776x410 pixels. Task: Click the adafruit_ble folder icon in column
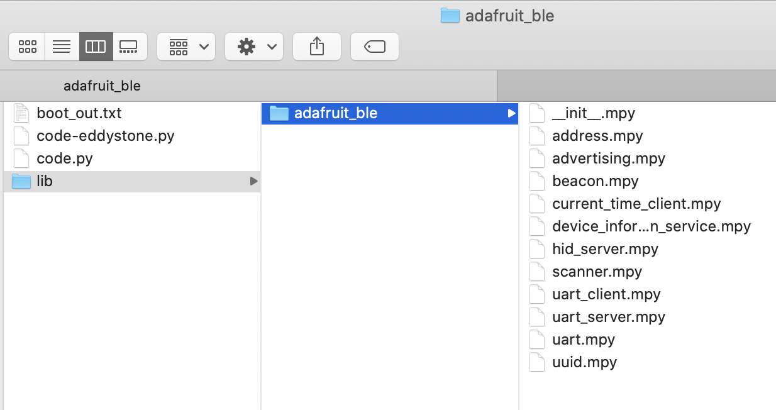(279, 113)
